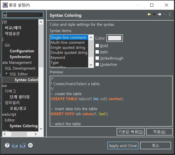
Task: Open 오류/경고 preference page
Action: point(18,108)
